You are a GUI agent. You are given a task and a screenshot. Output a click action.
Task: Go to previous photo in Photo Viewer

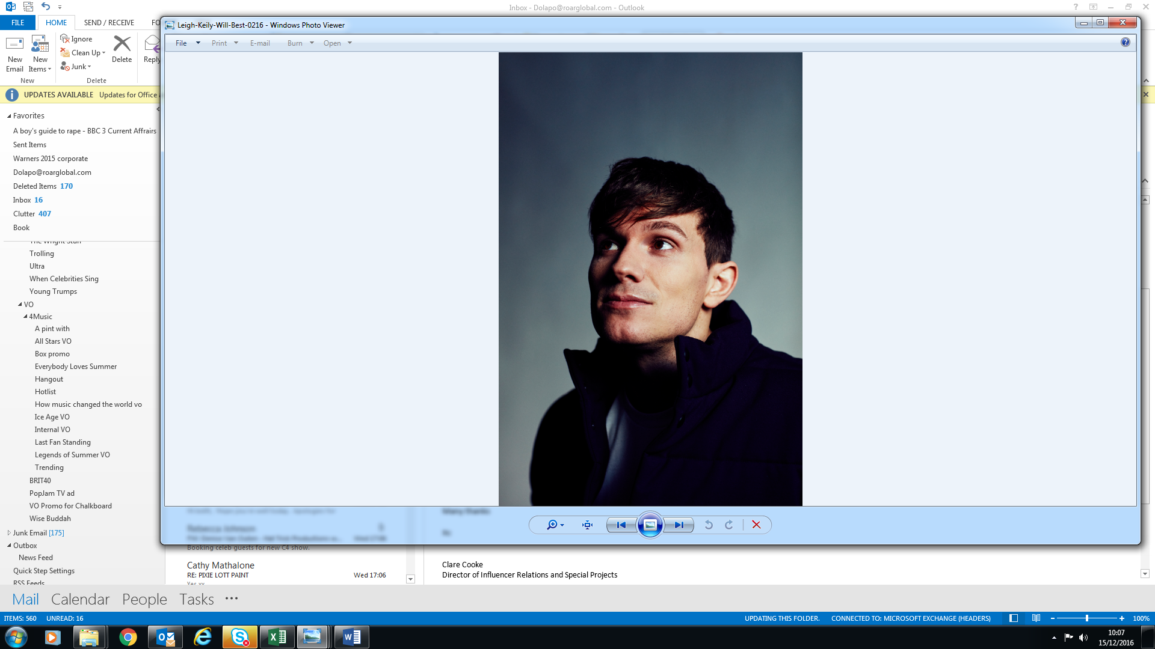coord(621,525)
